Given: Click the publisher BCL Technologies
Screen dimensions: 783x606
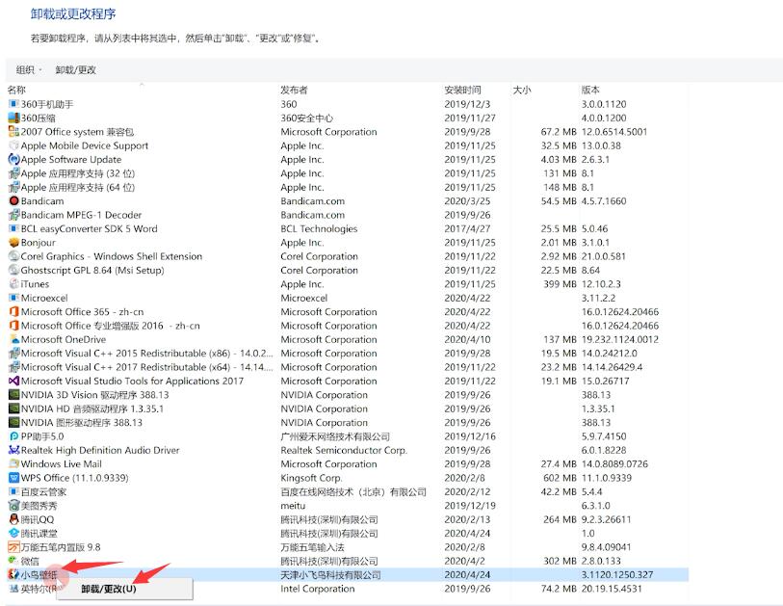Looking at the screenshot, I should tap(319, 228).
